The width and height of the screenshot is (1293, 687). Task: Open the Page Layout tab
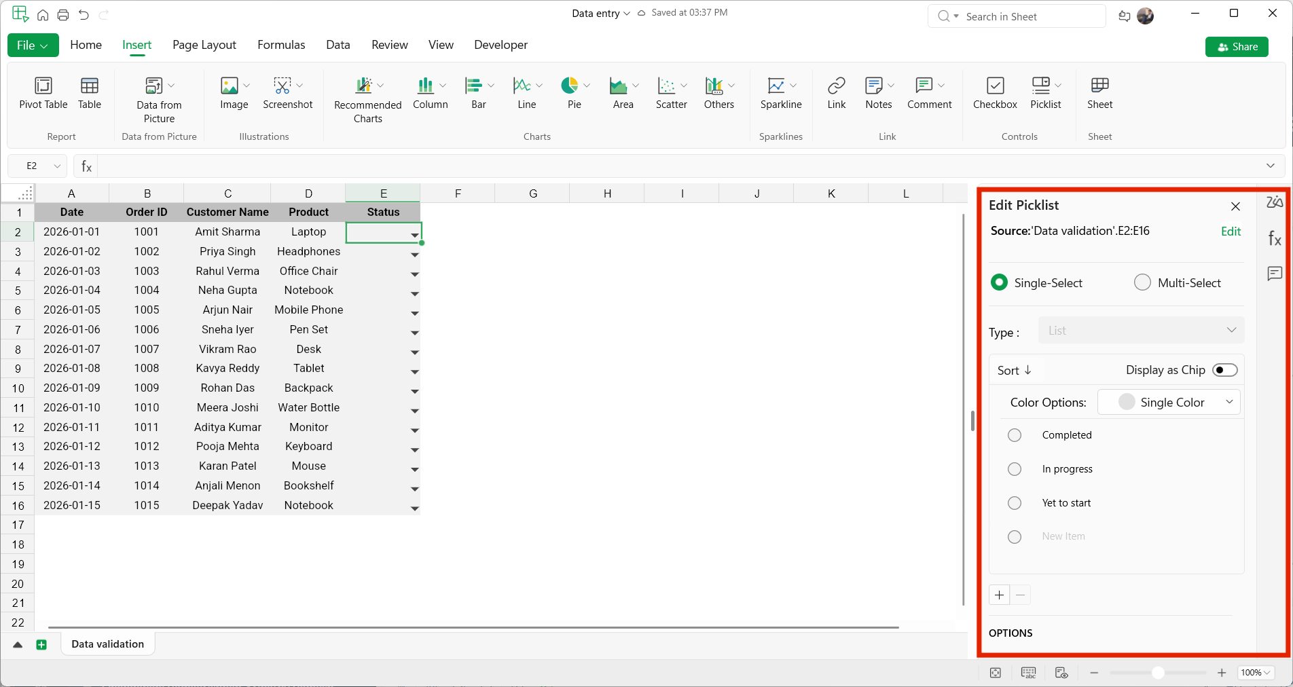pyautogui.click(x=204, y=45)
